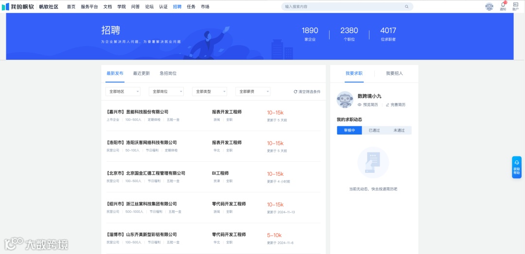The image size is (525, 254).
Task: Click 零代码开发工程师 in the 绍兴市 row
Action: [229, 204]
